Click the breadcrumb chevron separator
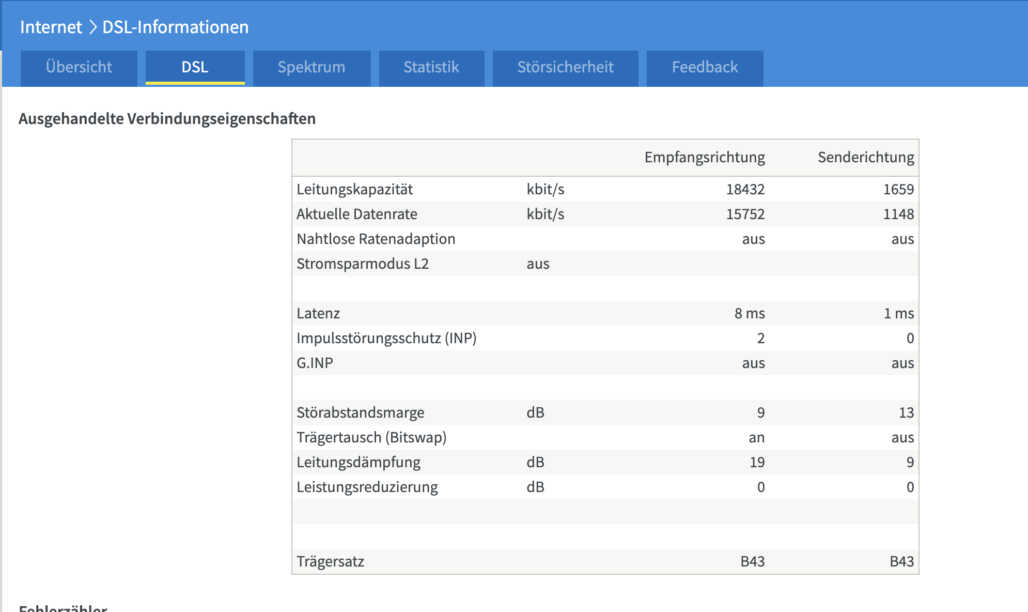1028x612 pixels. click(x=93, y=27)
